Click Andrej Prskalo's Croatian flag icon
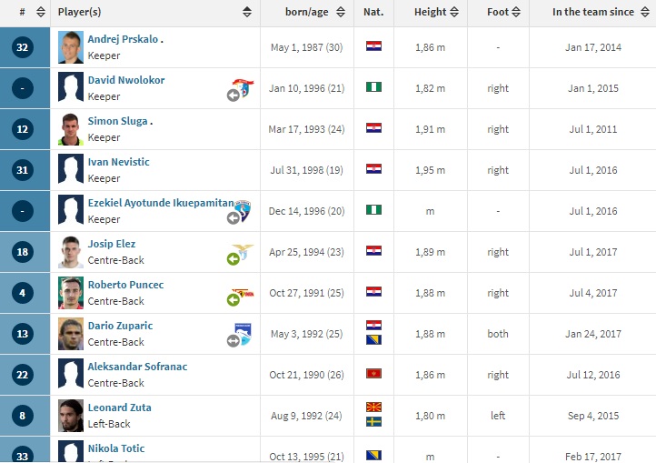The height and width of the screenshot is (463, 656). pos(373,45)
